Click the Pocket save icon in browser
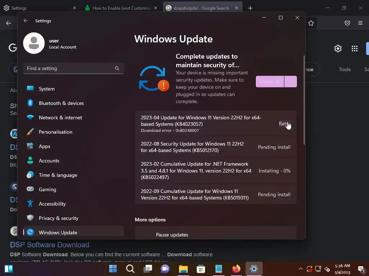The image size is (369, 276). [x=347, y=23]
